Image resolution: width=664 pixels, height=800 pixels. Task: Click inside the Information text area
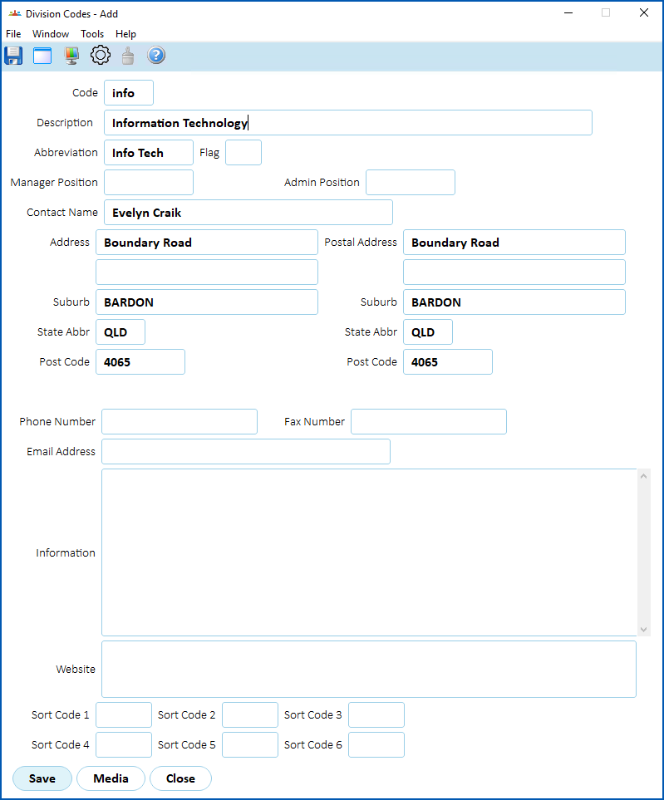pyautogui.click(x=369, y=552)
